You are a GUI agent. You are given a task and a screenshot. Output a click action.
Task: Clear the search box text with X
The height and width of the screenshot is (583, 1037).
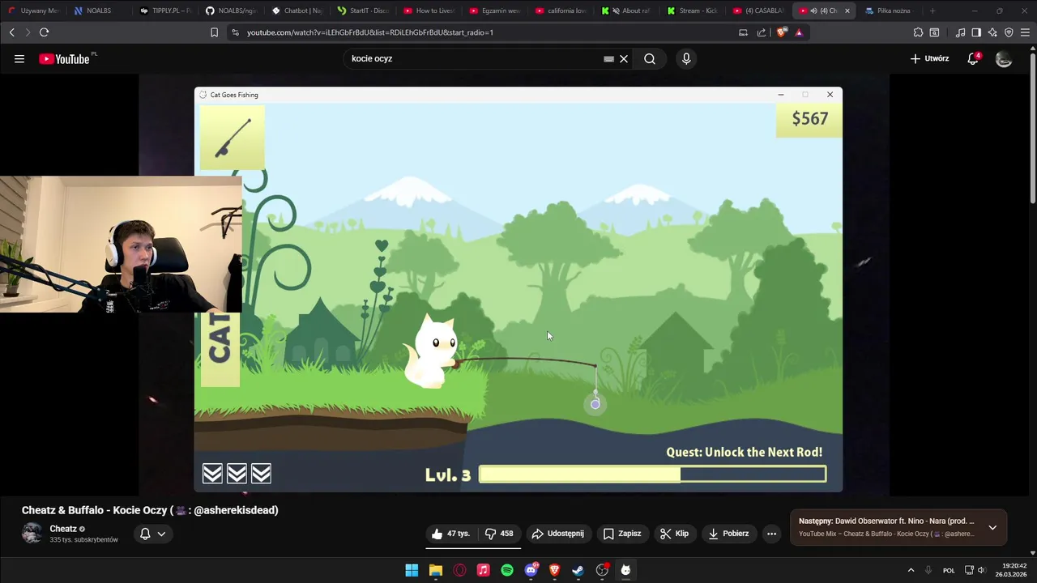624,58
